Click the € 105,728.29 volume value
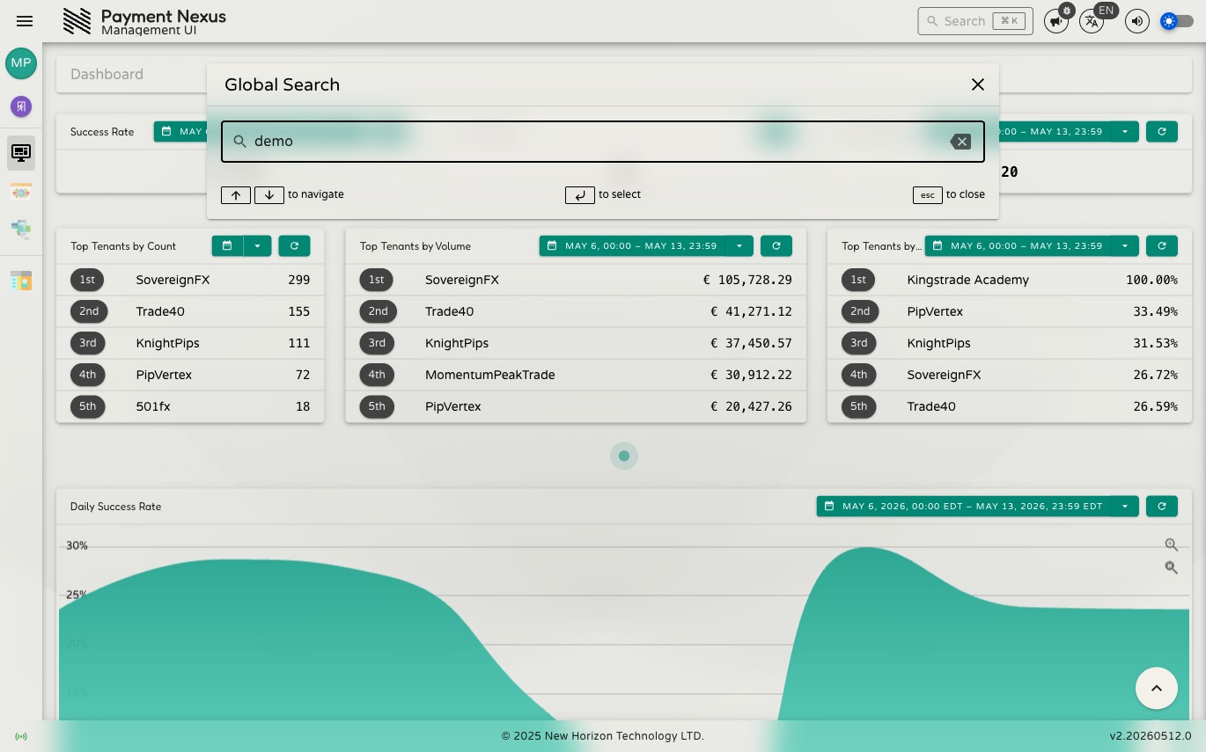Image resolution: width=1206 pixels, height=752 pixels. coord(747,280)
